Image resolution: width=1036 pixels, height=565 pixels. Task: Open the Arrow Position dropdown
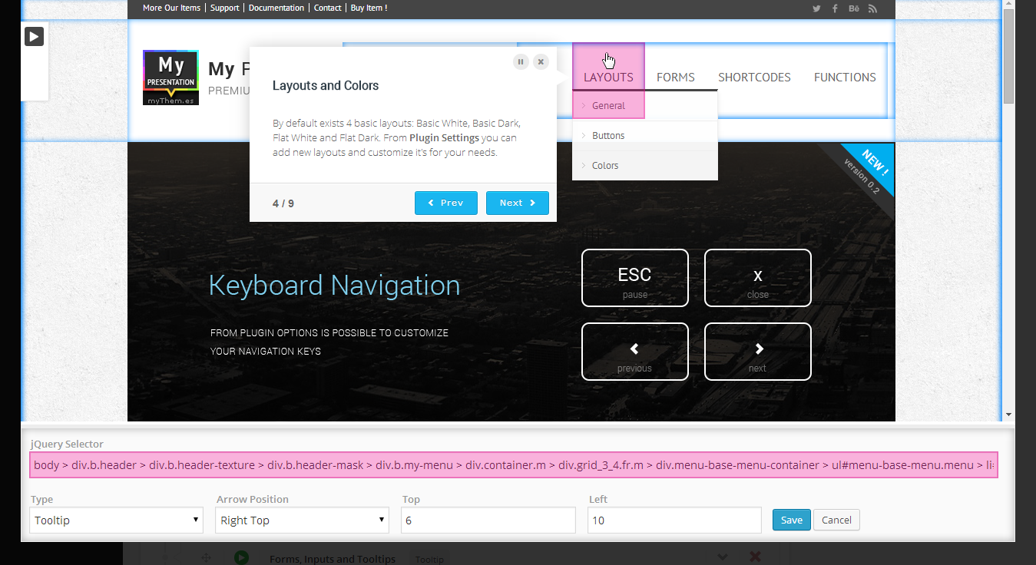302,520
